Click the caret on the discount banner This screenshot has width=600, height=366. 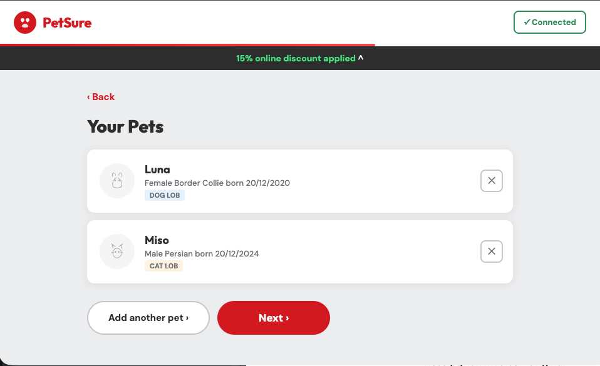coord(361,58)
